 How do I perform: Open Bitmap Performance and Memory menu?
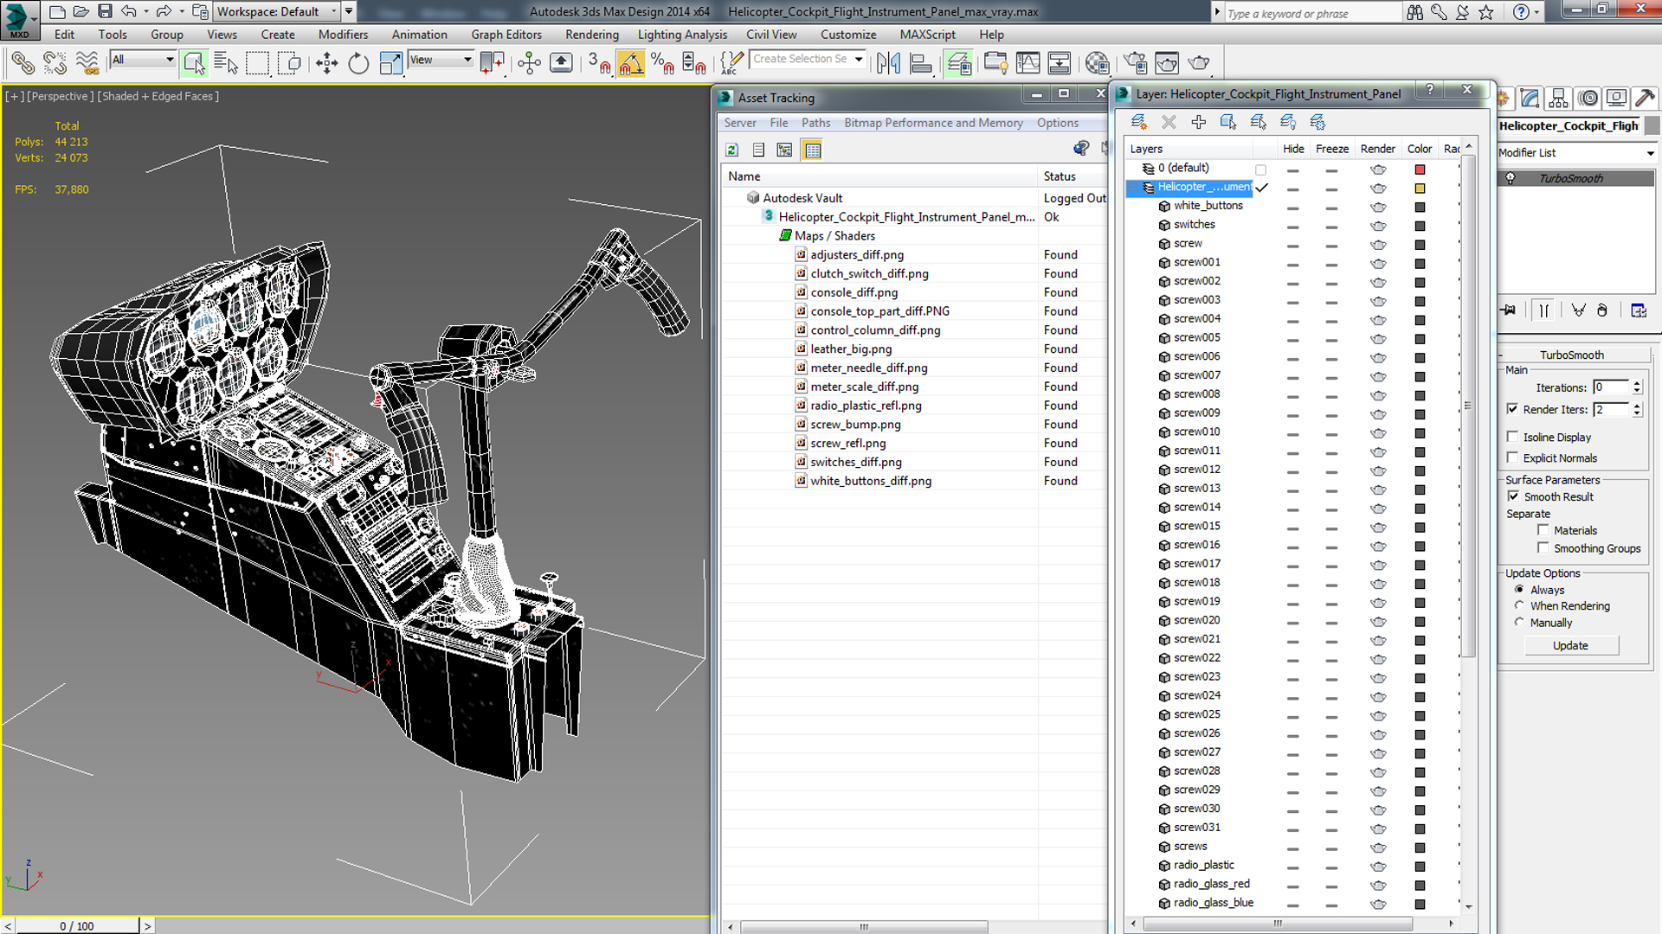[933, 123]
